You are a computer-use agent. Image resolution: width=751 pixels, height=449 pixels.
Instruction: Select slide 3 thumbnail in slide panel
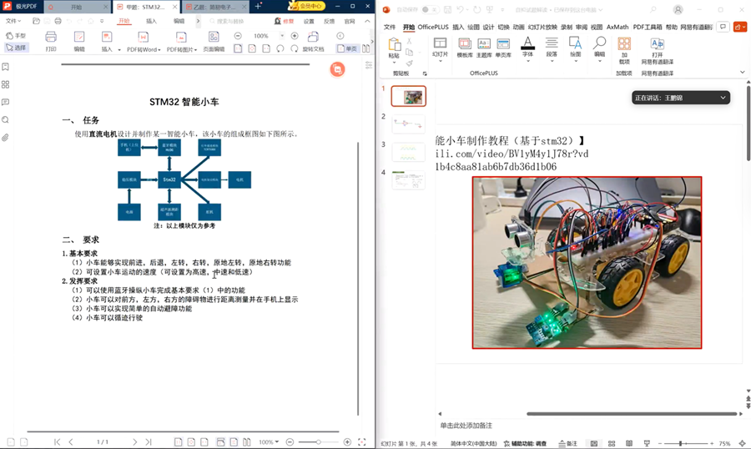point(408,153)
